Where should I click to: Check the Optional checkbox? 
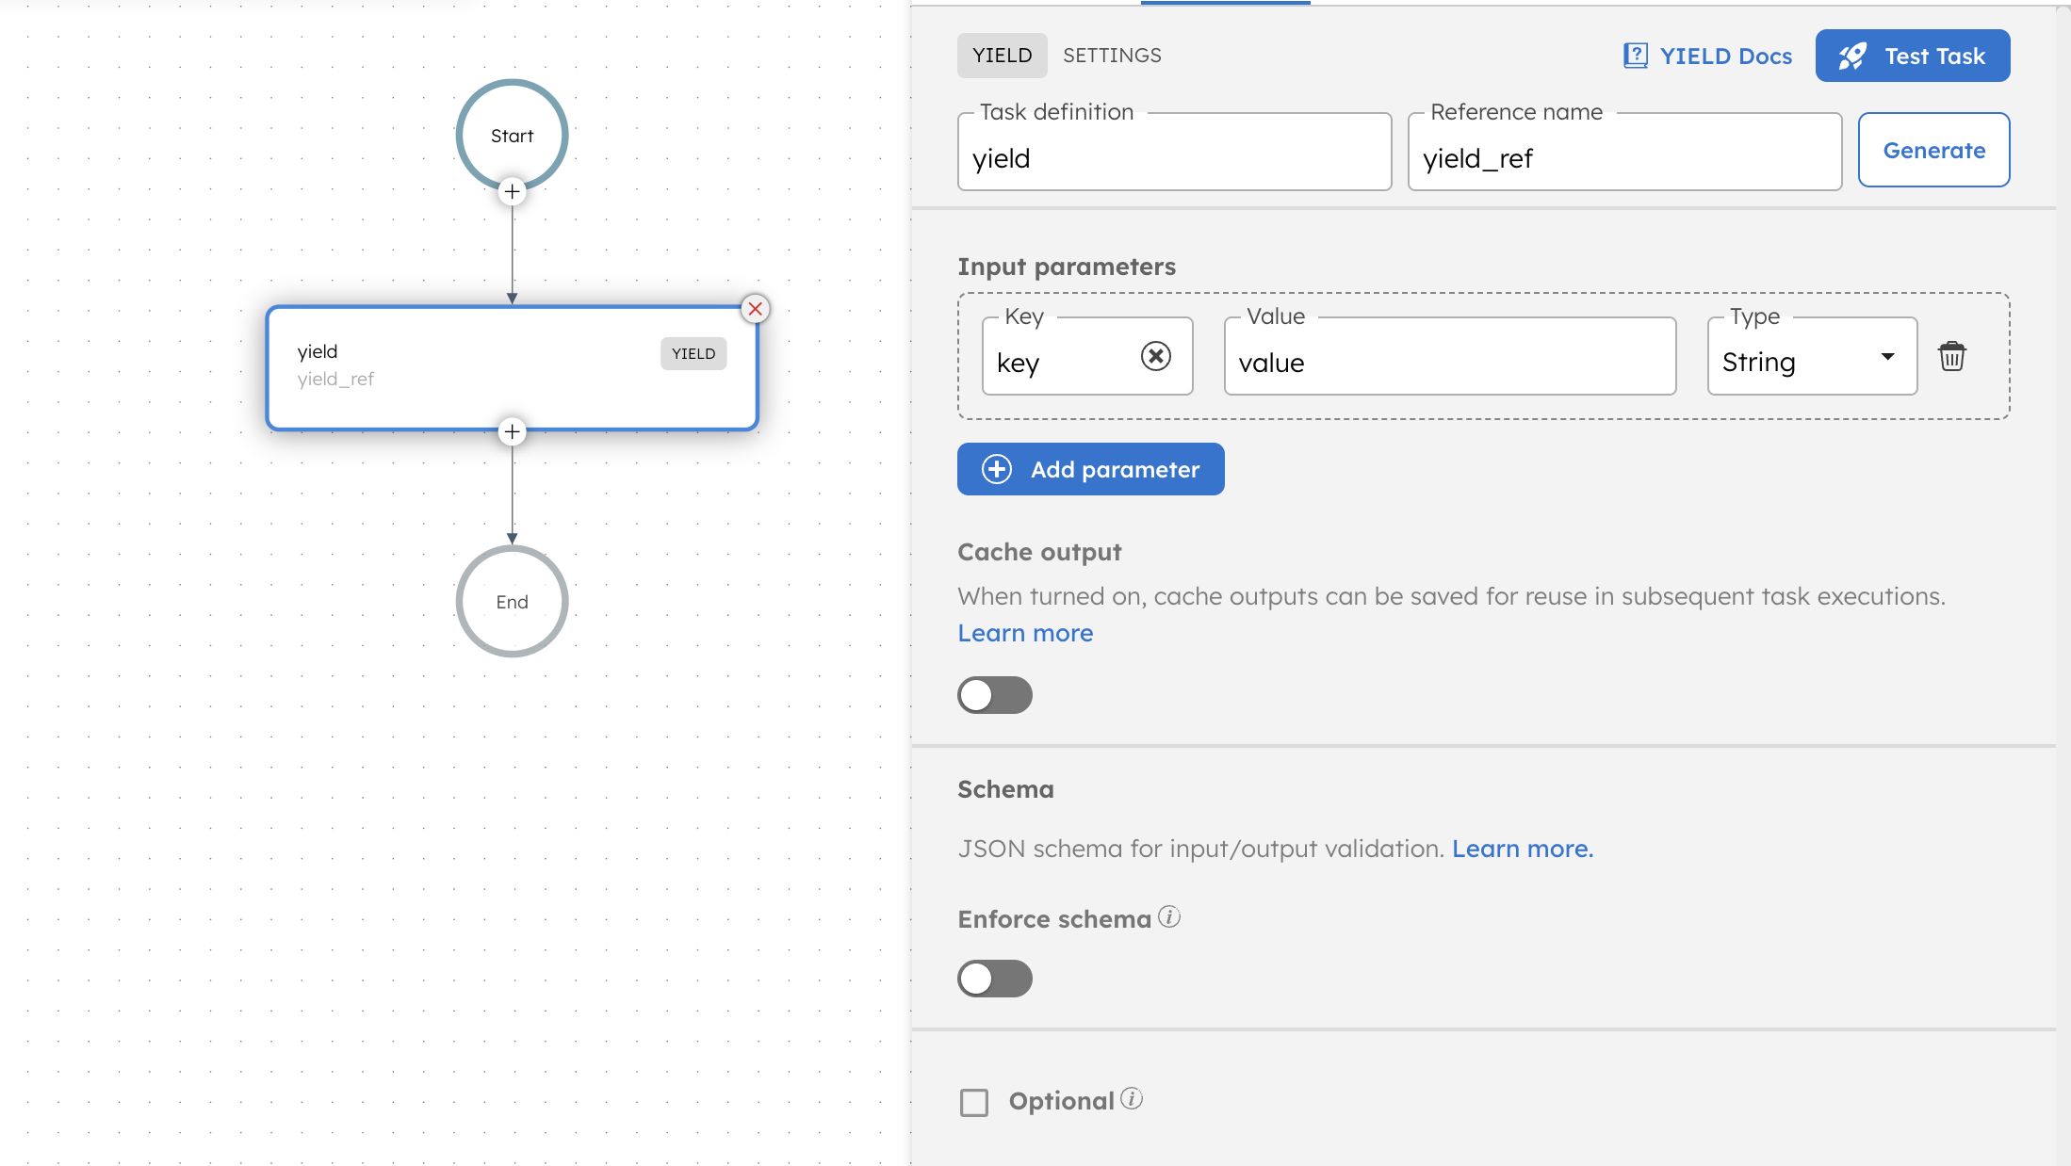pos(973,1102)
